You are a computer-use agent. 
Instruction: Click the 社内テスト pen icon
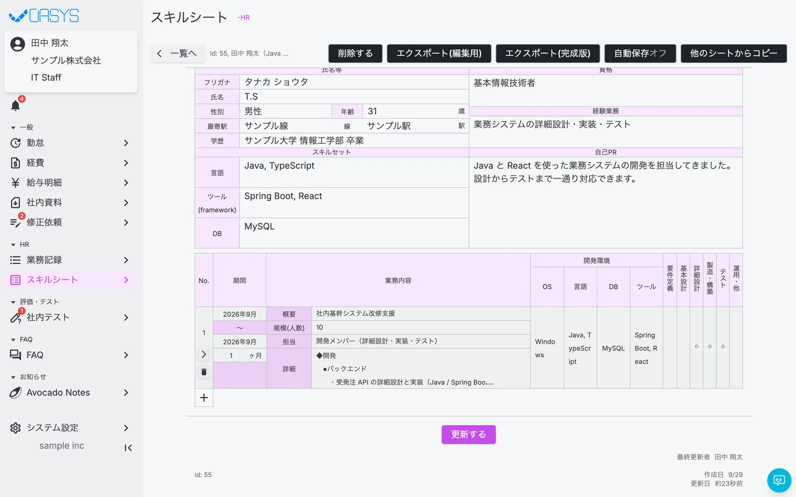point(15,318)
